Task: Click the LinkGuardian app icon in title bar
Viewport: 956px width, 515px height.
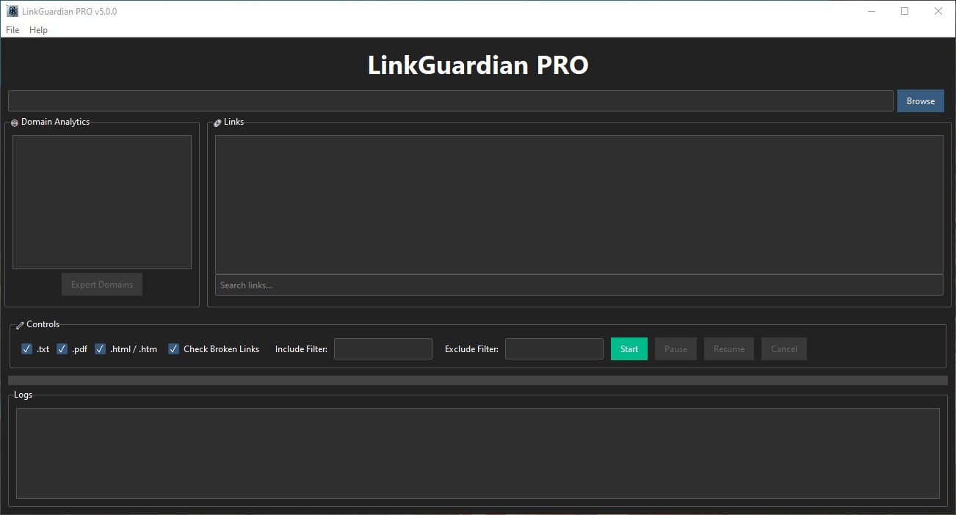Action: (x=12, y=11)
